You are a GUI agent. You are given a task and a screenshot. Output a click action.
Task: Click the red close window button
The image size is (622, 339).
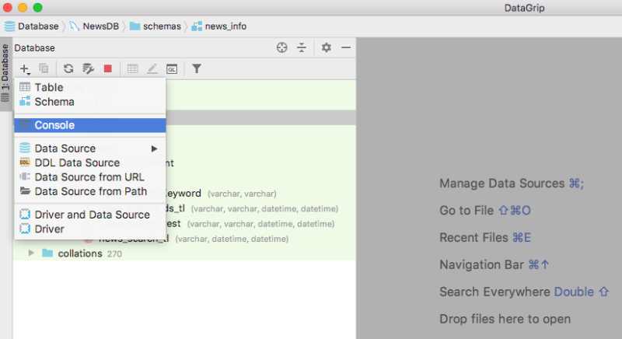point(7,8)
